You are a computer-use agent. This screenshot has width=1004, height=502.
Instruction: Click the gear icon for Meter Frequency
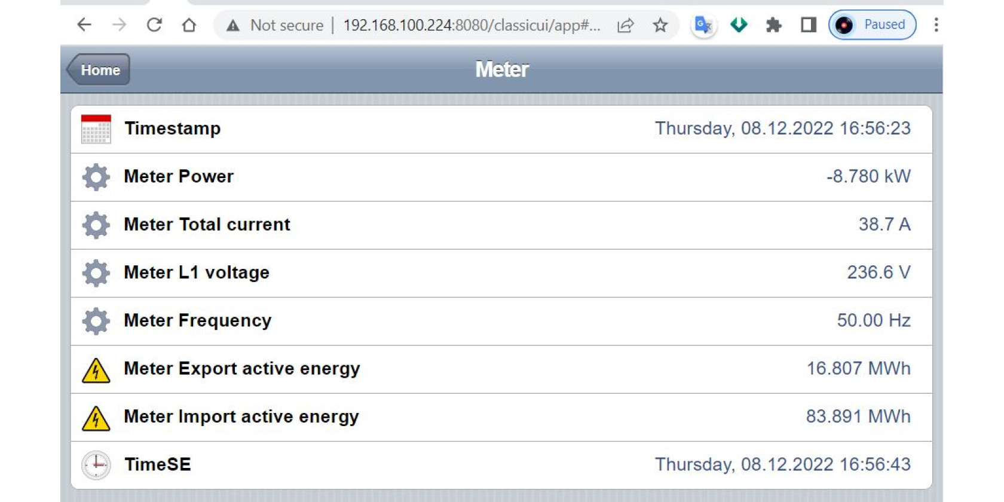[x=96, y=321]
